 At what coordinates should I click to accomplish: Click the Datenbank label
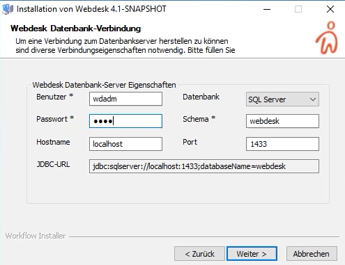201,97
